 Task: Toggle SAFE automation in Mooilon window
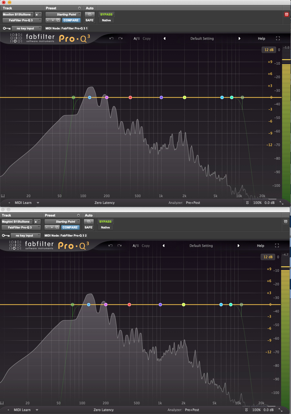[x=89, y=20]
